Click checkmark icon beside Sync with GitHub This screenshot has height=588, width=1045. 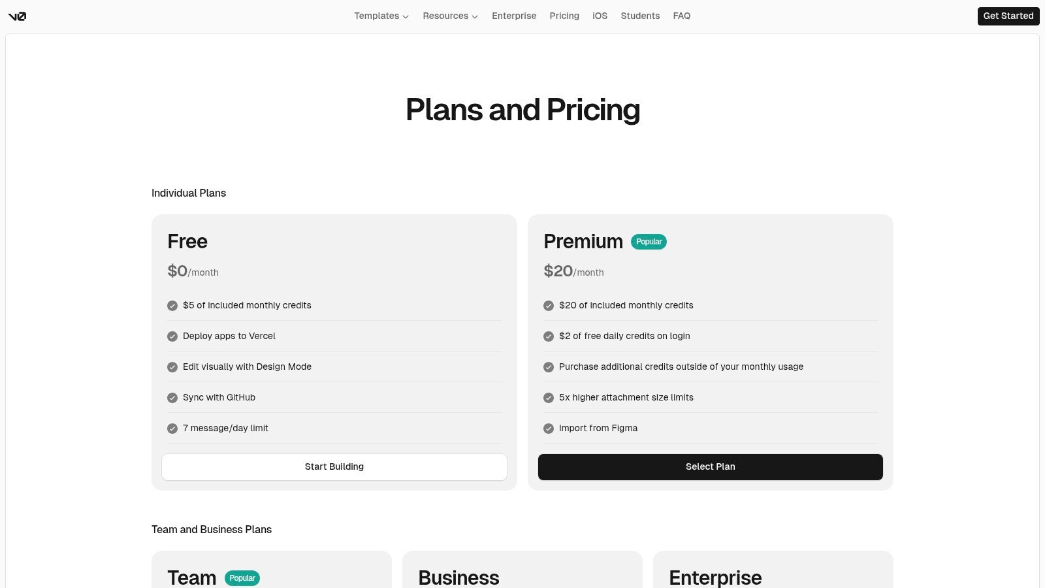[172, 398]
